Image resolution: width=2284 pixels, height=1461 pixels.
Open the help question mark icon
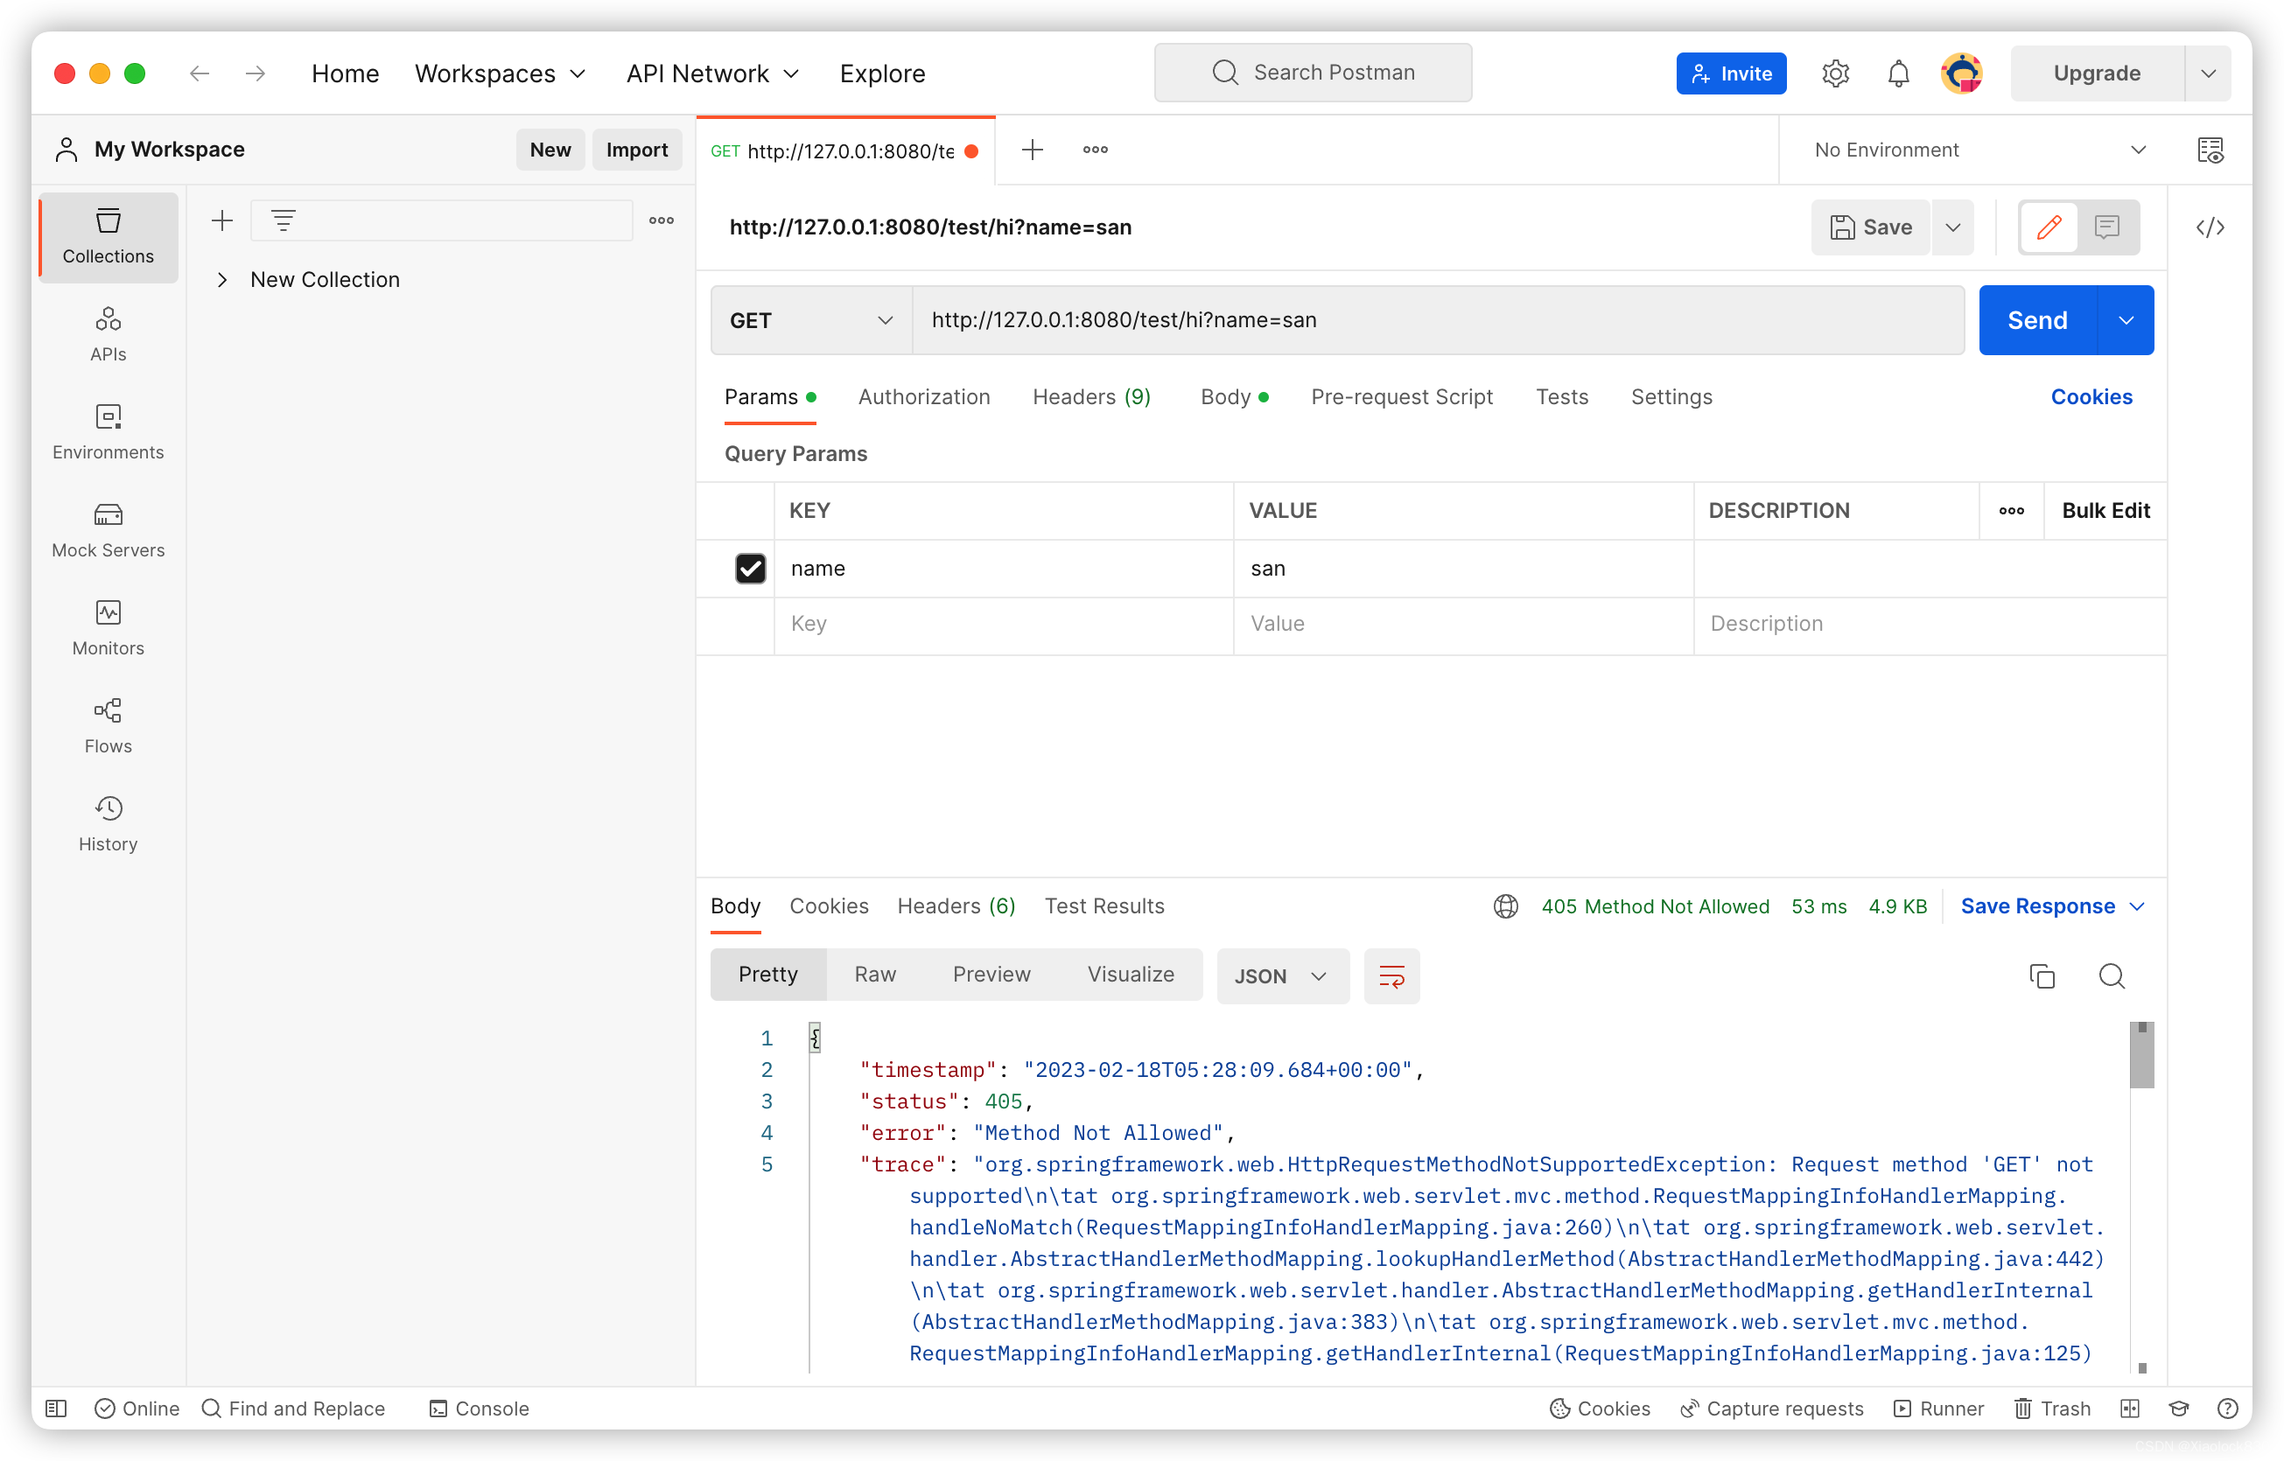2227,1408
